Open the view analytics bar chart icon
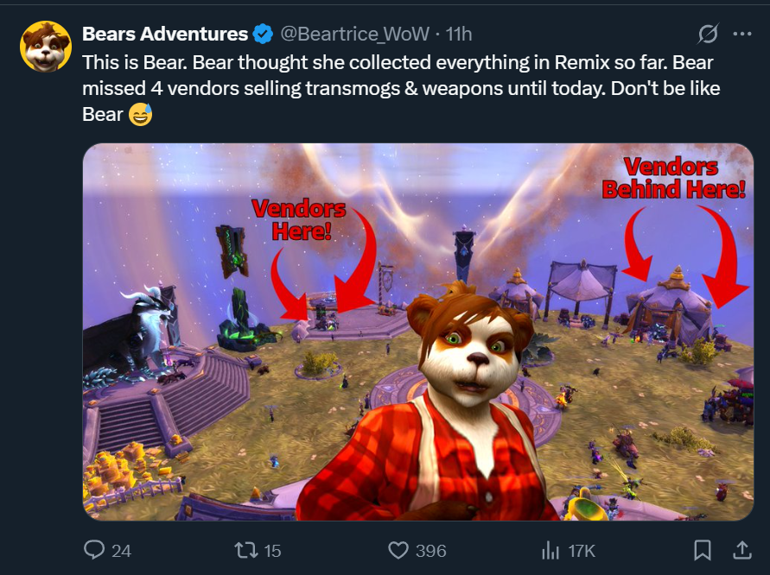770x575 pixels. pos(550,551)
